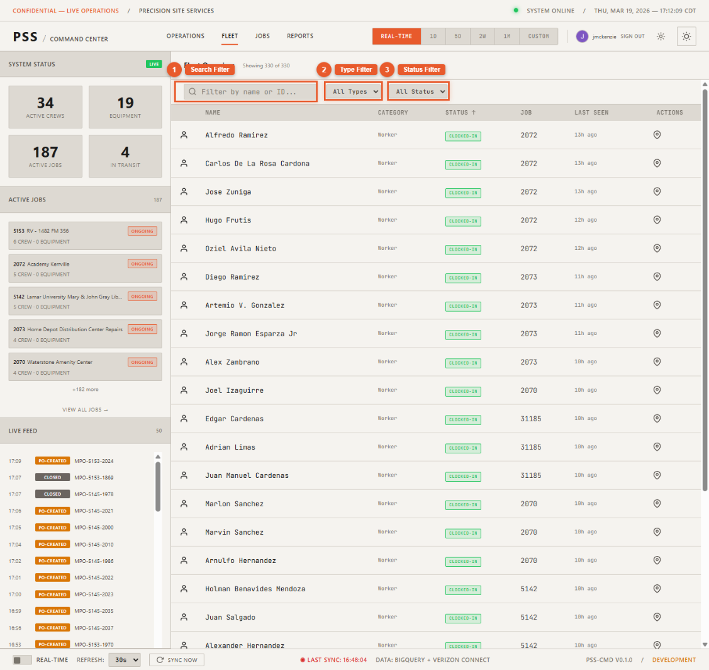This screenshot has width=709, height=670.
Task: Open the boxed brightness settings icon top right
Action: pyautogui.click(x=686, y=36)
